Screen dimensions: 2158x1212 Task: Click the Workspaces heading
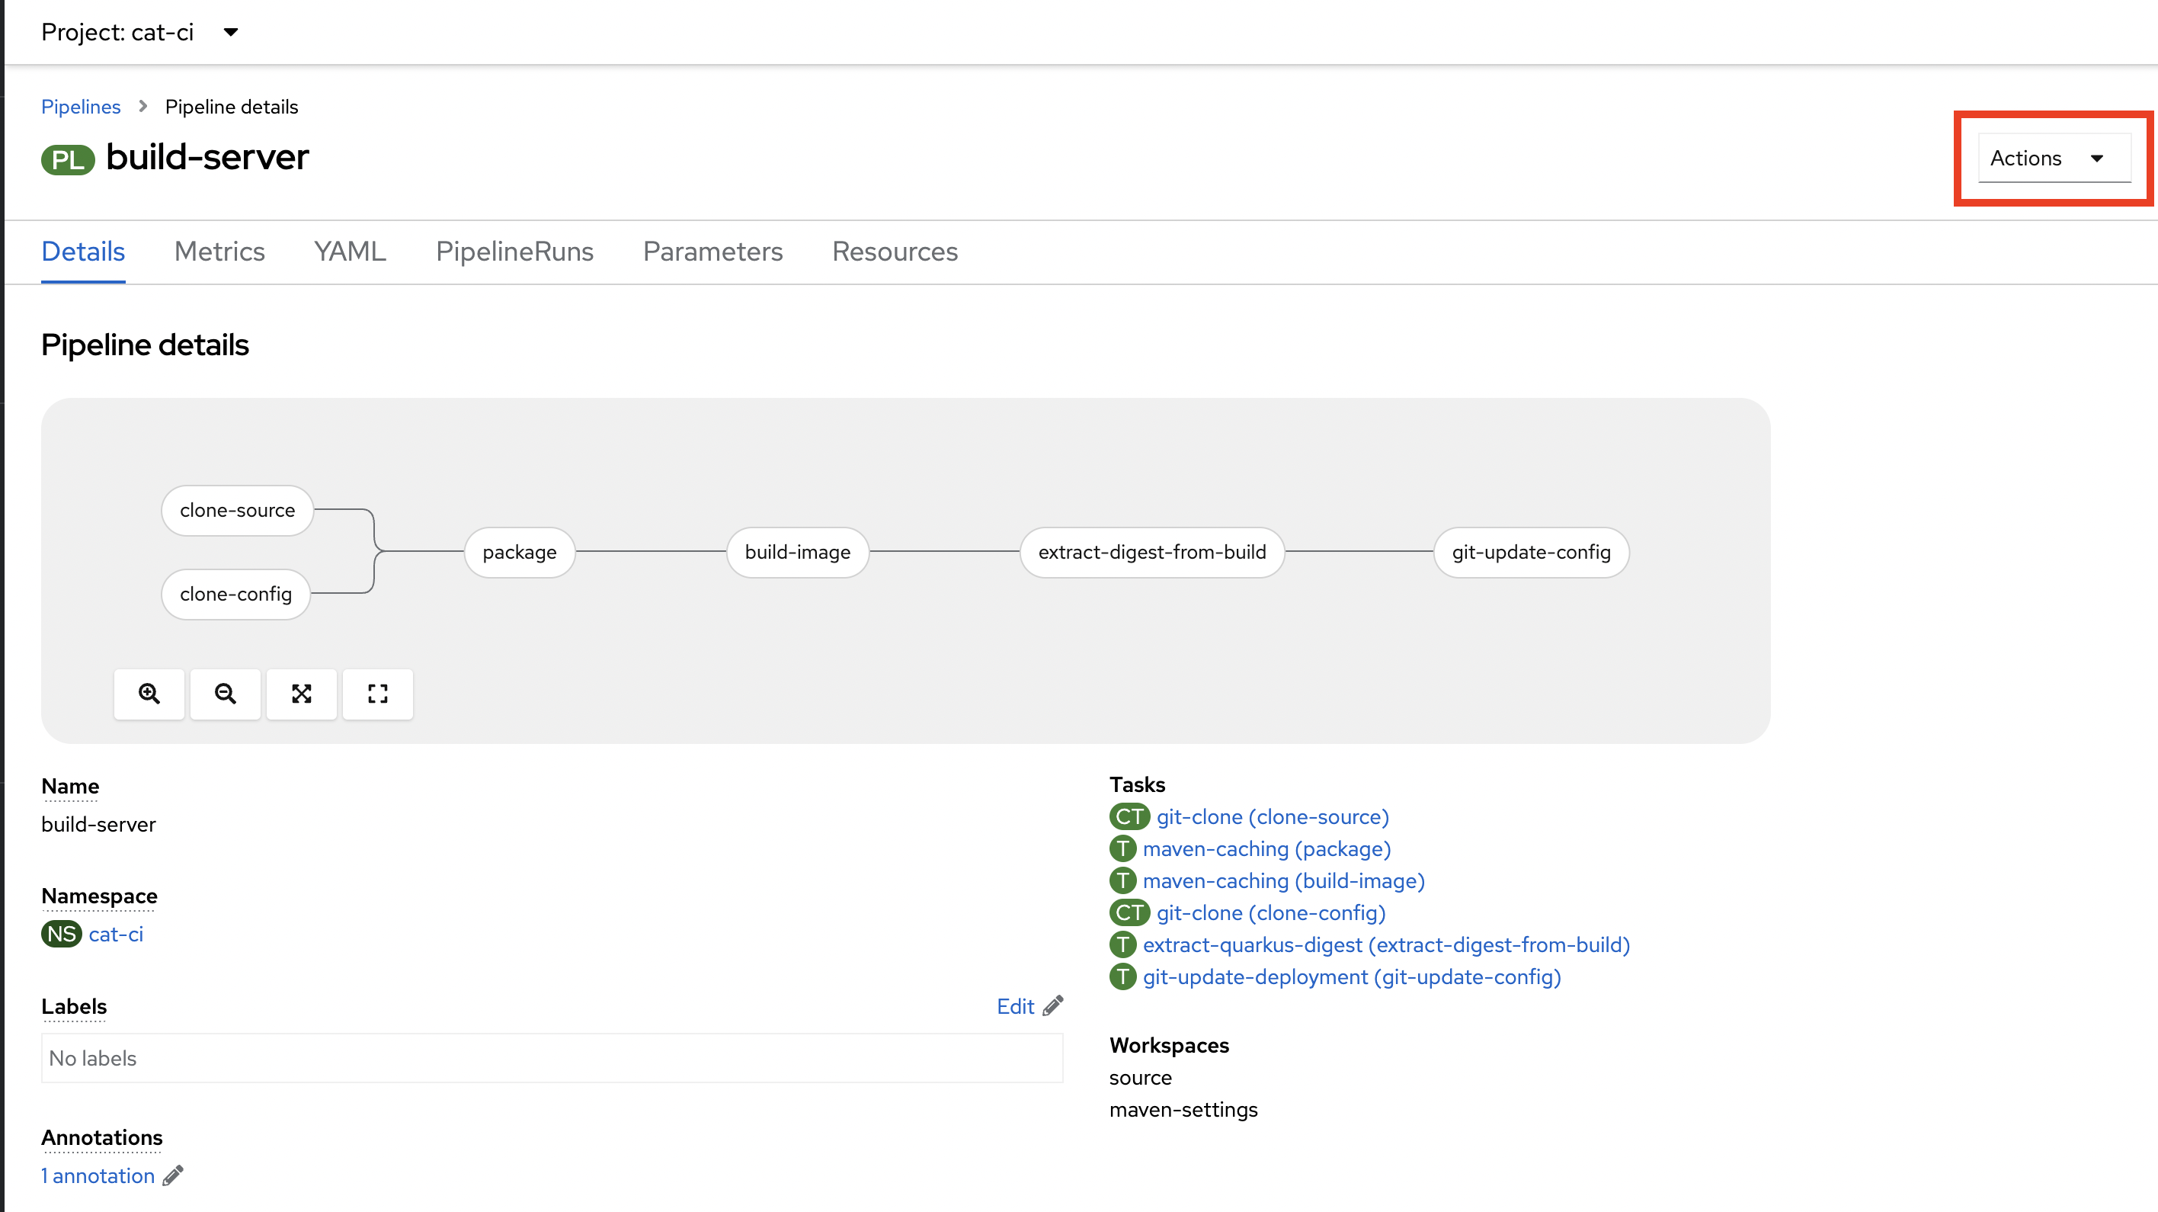(1169, 1045)
